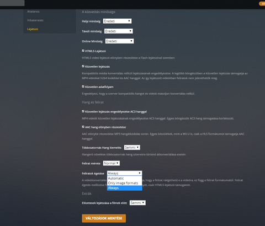Click the A közvetítés minősége heading
Image resolution: width=265 pixels, height=226 pixels.
click(98, 12)
